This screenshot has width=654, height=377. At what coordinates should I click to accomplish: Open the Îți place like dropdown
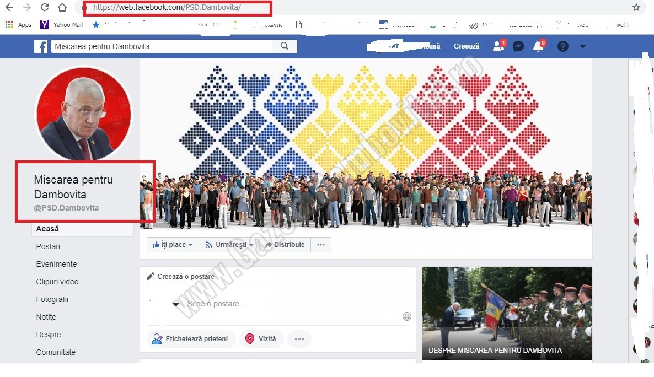coord(173,245)
